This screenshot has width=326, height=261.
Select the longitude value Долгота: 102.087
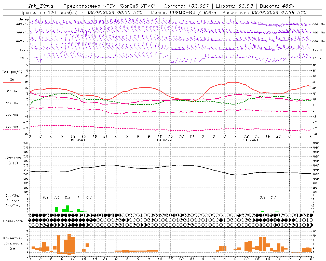tap(186, 6)
